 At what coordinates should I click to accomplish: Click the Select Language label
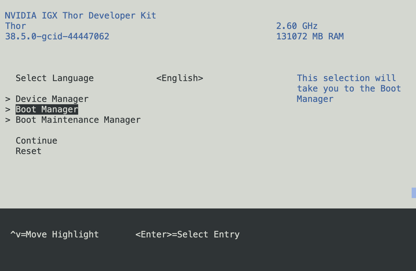54,78
